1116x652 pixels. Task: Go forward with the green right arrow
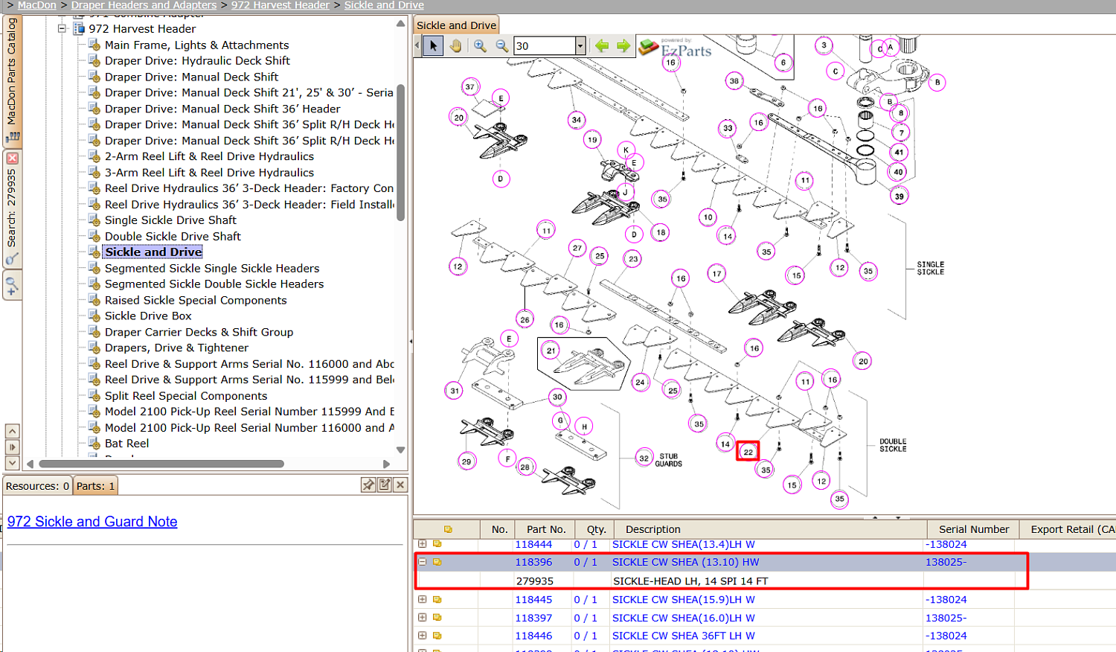pyautogui.click(x=623, y=46)
